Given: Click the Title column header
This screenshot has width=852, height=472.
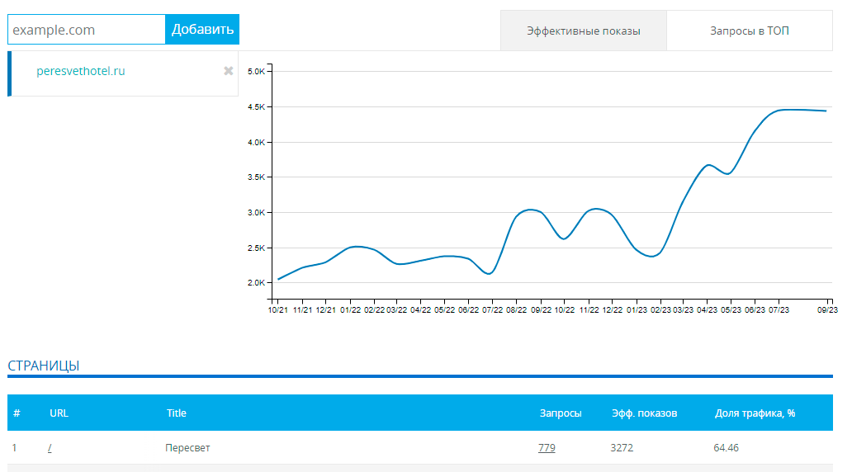Looking at the screenshot, I should point(176,413).
